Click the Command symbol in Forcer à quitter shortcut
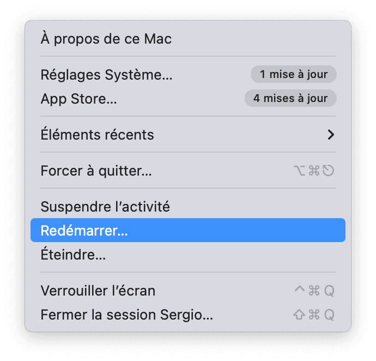This screenshot has width=376, height=361. click(x=314, y=171)
